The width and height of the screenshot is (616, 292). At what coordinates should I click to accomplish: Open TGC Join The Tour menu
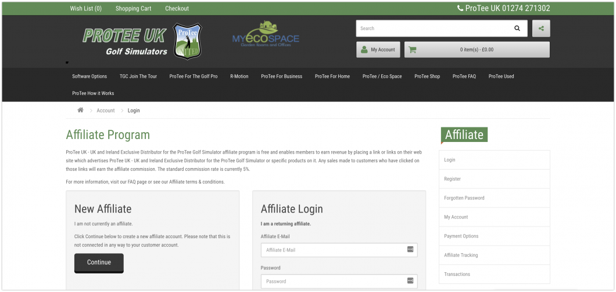pos(138,76)
